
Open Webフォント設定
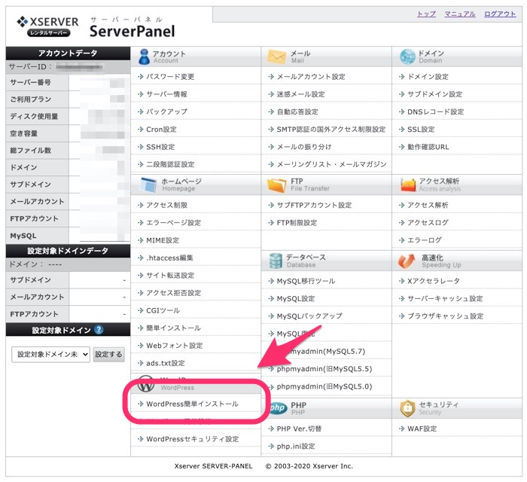click(x=175, y=346)
